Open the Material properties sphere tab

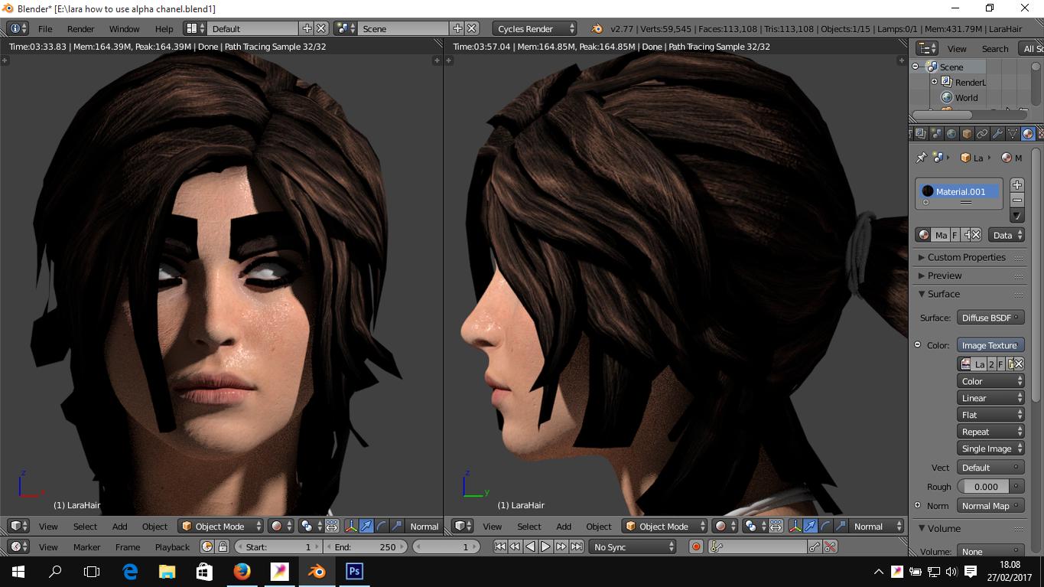(1028, 134)
